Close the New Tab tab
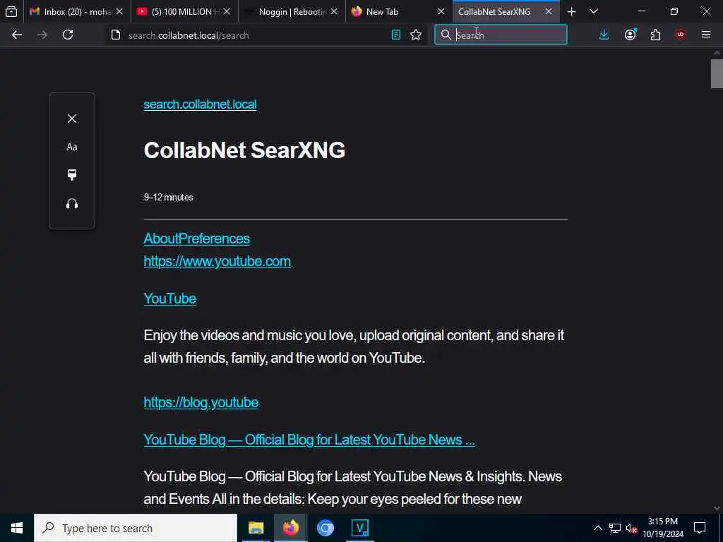 (441, 11)
